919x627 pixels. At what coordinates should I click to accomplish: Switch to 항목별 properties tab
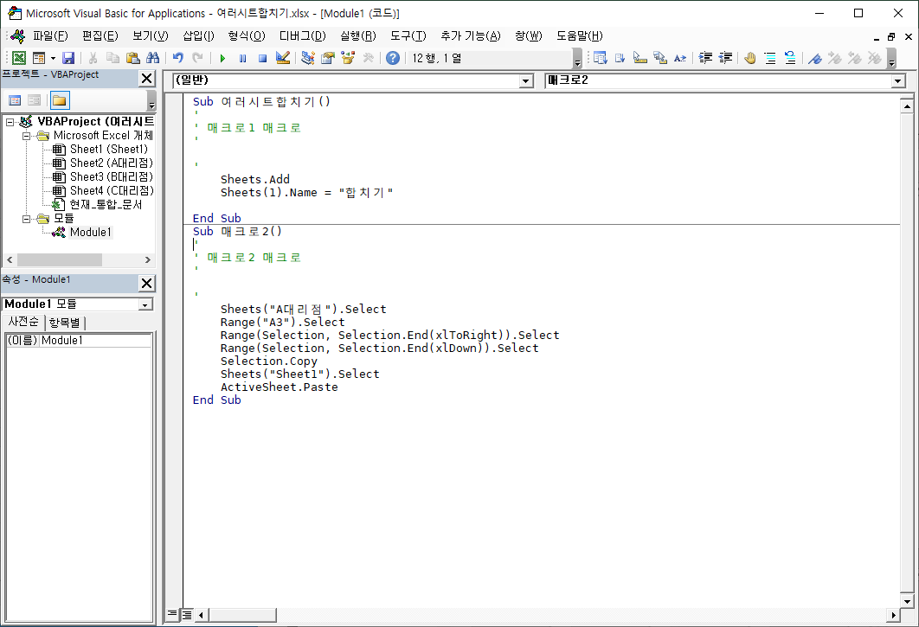(65, 323)
